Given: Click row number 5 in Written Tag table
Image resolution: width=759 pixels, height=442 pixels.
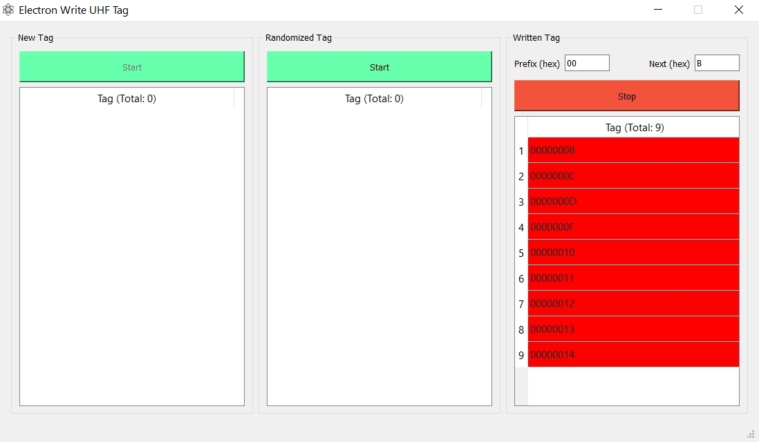Looking at the screenshot, I should 521,253.
